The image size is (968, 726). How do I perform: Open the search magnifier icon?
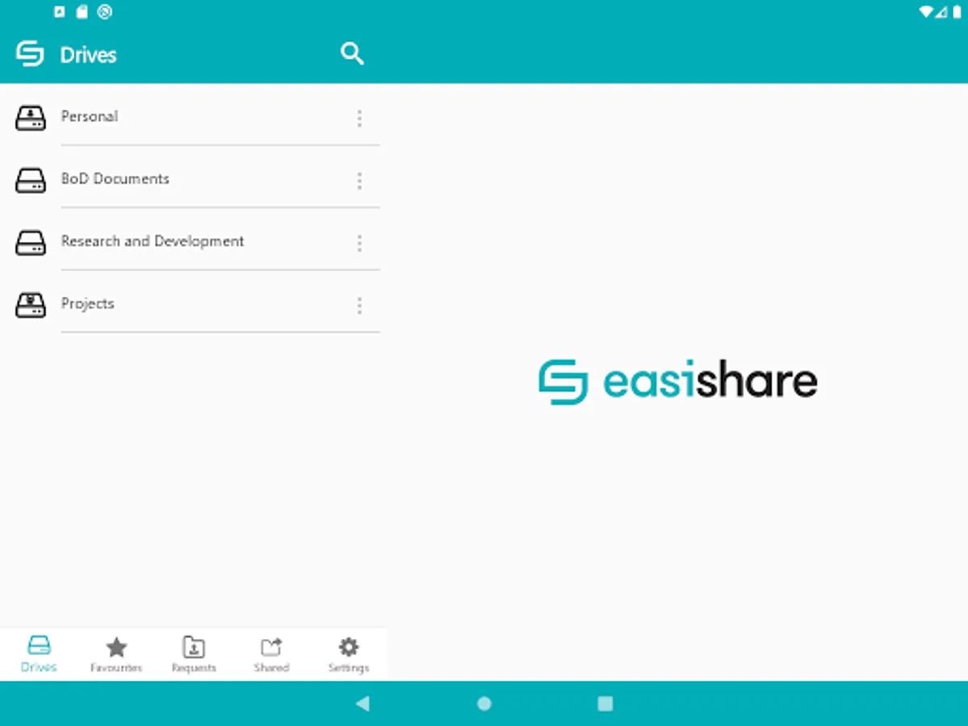tap(352, 54)
